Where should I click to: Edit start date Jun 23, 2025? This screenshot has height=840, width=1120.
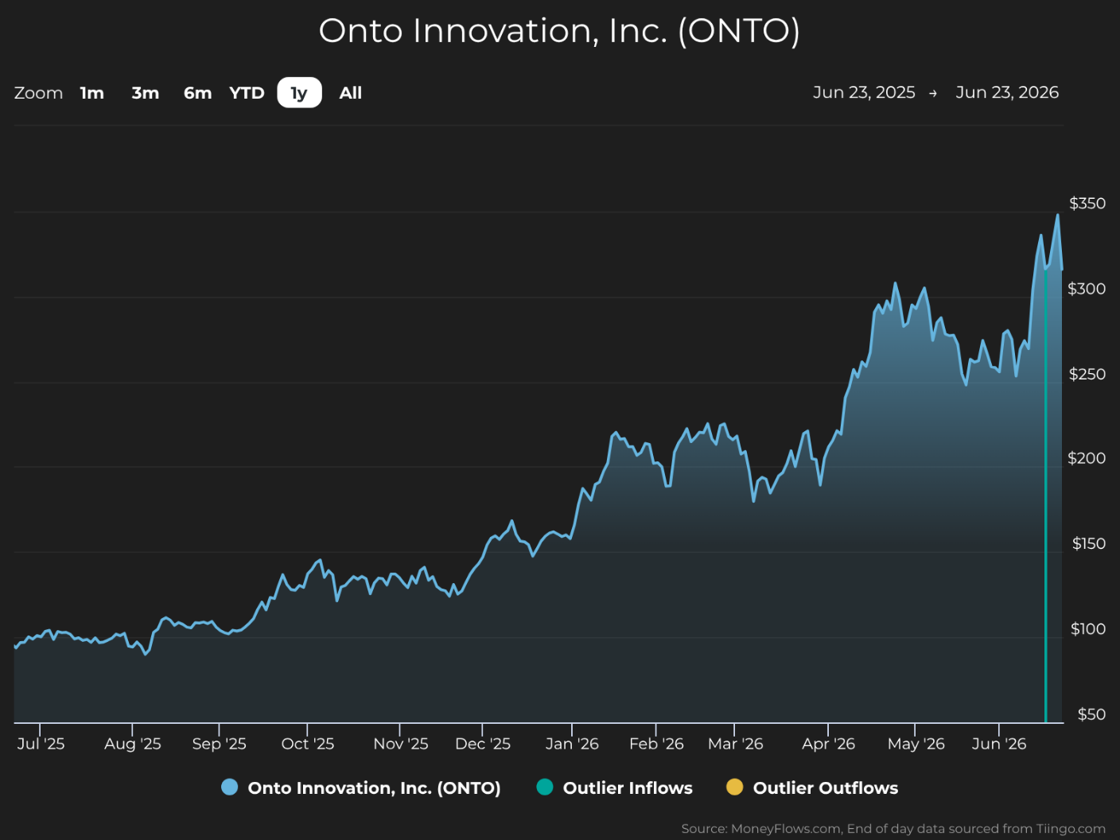pos(864,92)
